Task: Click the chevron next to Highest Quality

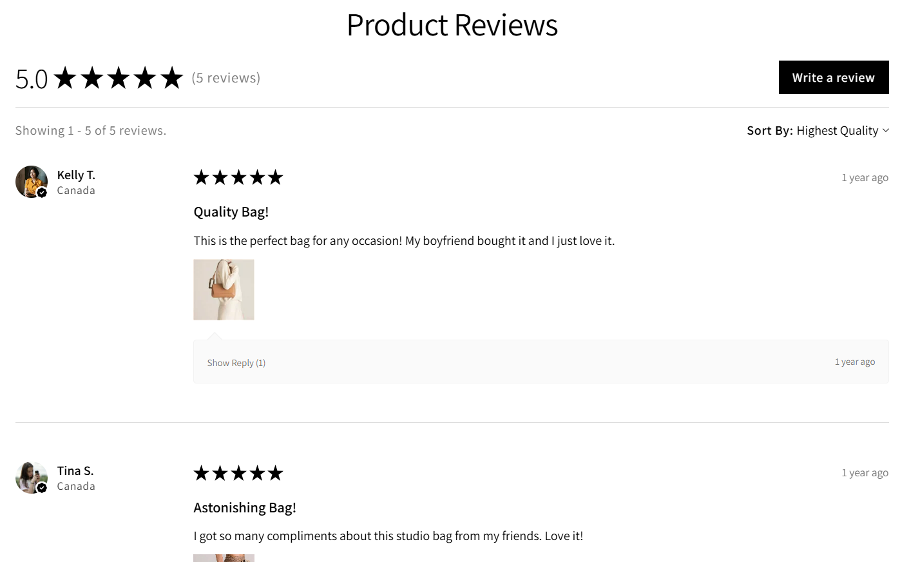Action: pos(886,130)
